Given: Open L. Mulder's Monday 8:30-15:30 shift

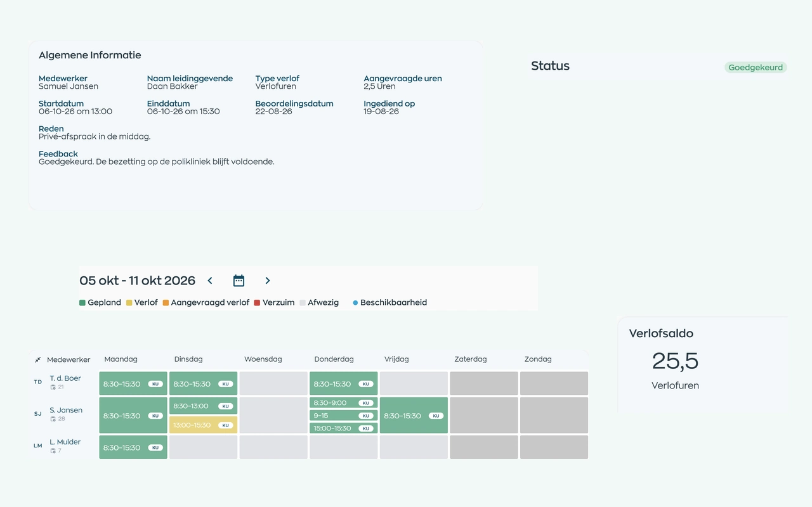Looking at the screenshot, I should pos(133,447).
